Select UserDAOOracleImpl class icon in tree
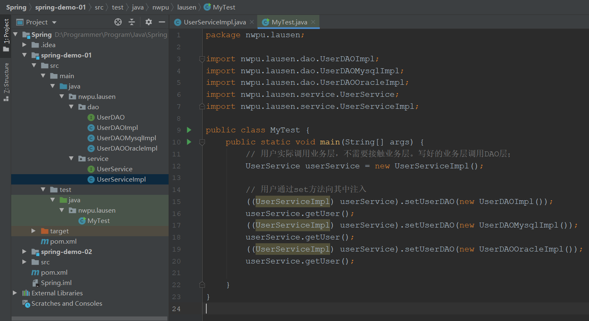 coord(91,149)
